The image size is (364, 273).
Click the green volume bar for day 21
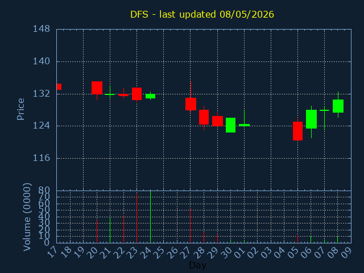pos(110,230)
